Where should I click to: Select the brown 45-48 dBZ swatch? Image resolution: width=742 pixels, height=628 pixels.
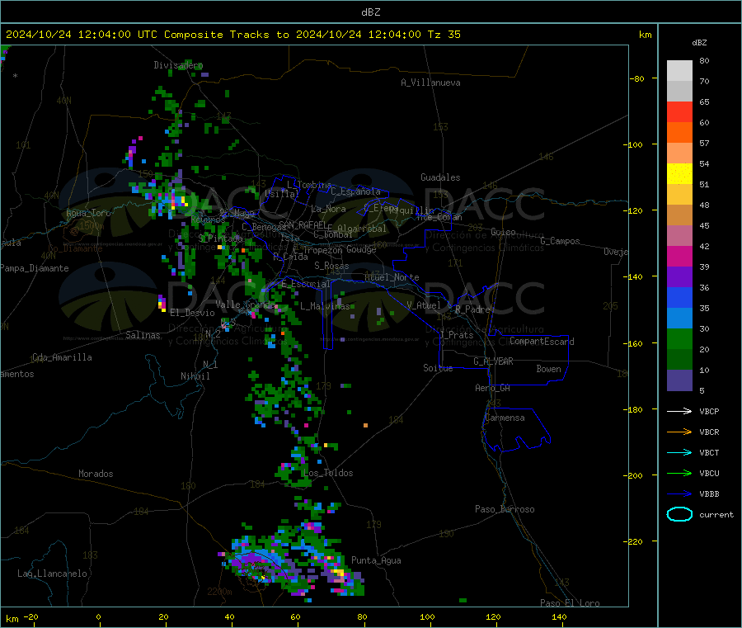coord(679,215)
